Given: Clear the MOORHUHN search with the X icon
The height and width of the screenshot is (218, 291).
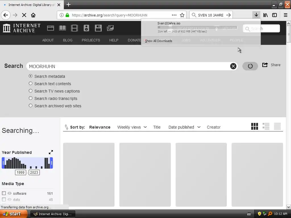Looking at the screenshot, I should (233, 66).
